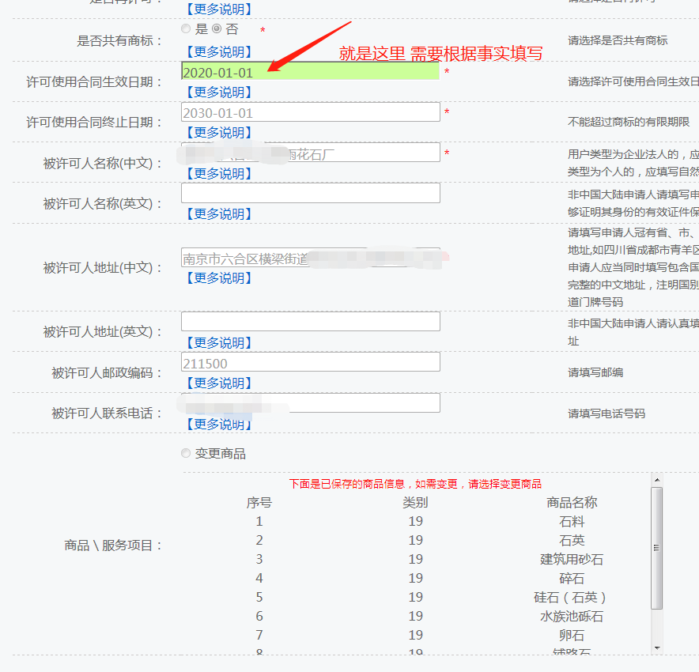Image resolution: width=699 pixels, height=672 pixels.
Task: Click serial number 7 in the goods table
Action: coord(259,635)
